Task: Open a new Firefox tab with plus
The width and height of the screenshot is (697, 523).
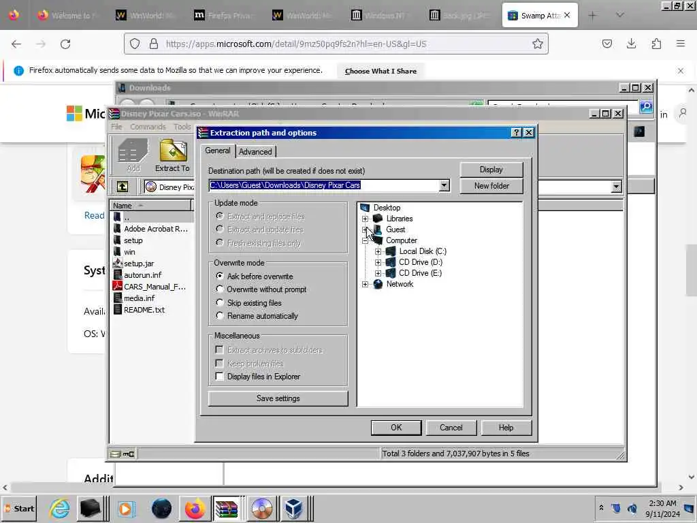Action: pyautogui.click(x=592, y=16)
